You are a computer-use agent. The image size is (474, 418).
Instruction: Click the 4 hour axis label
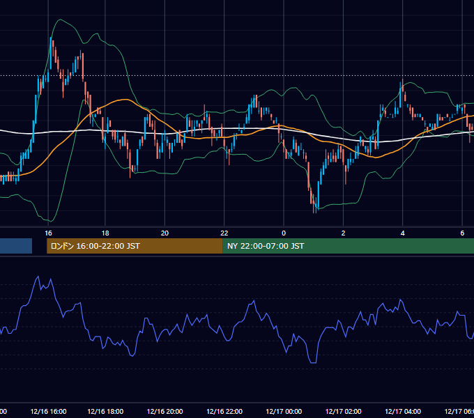(x=403, y=233)
